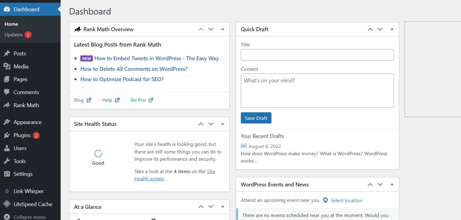Screen dimensions: 461x220
Task: Click the Appearance paintbrush icon
Action: (x=7, y=122)
